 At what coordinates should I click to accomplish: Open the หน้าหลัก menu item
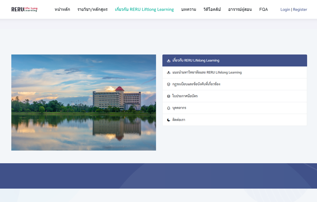(x=62, y=9)
